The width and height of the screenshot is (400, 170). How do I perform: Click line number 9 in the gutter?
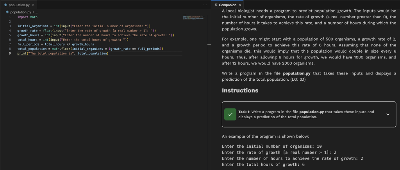(10, 53)
